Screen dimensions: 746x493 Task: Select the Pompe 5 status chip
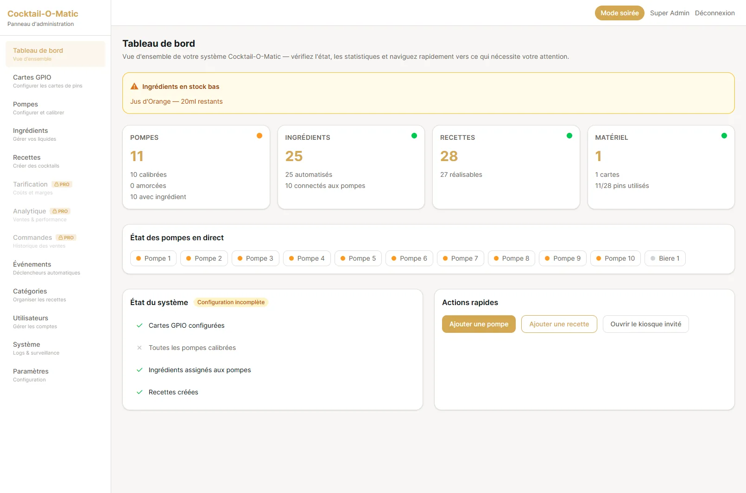[x=358, y=258]
